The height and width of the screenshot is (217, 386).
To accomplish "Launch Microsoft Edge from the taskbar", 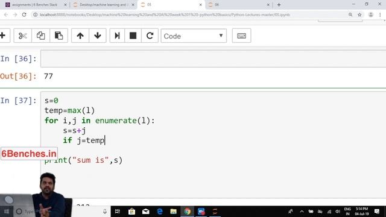I will (x=160, y=212).
